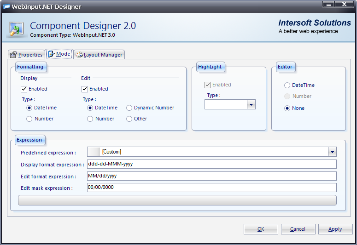Switch to the Layout Manager tab
This screenshot has width=357, height=245.
coord(99,55)
